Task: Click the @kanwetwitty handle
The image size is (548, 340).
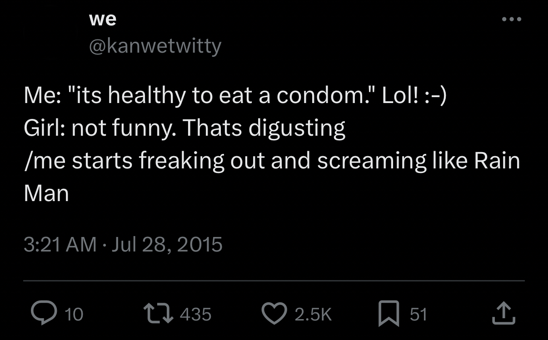Action: tap(155, 45)
